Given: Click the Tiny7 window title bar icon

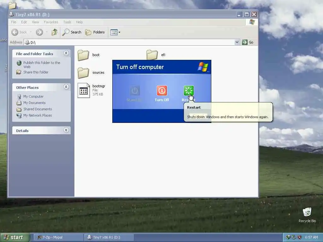Looking at the screenshot, I should coord(11,14).
